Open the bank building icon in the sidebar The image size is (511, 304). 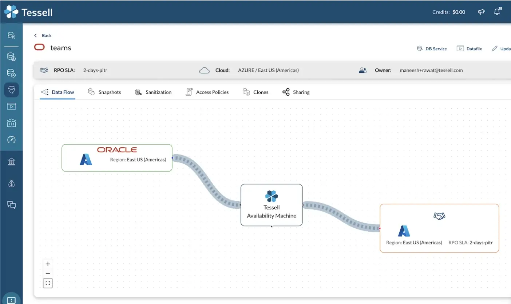pyautogui.click(x=11, y=161)
